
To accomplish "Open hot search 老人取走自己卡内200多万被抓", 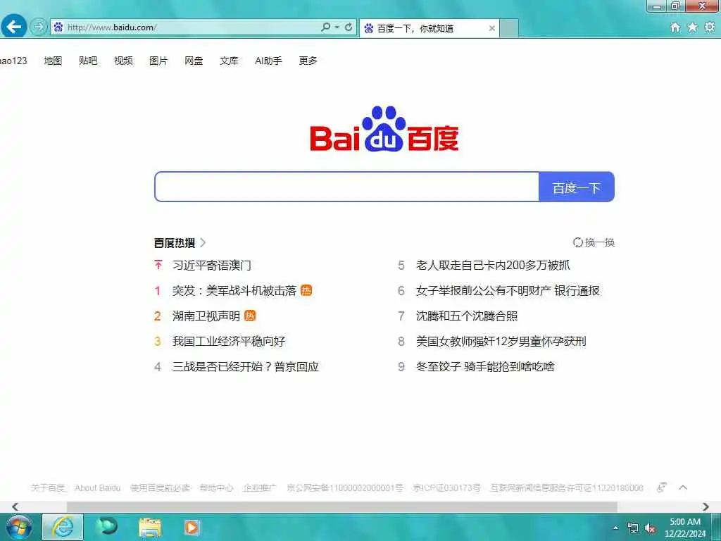I will coord(493,266).
